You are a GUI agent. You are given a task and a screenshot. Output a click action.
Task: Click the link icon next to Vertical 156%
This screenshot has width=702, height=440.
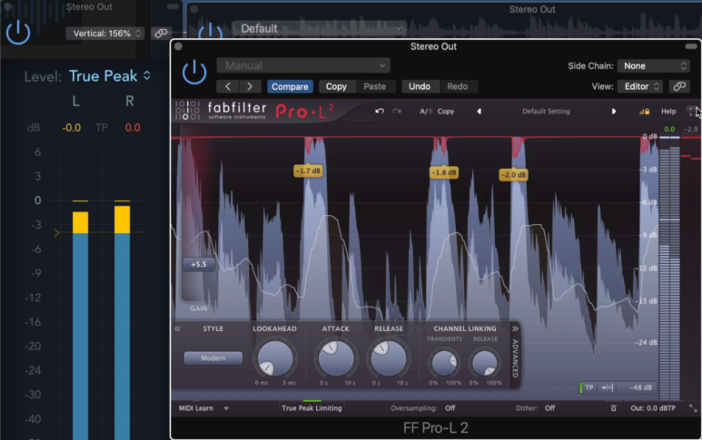161,33
